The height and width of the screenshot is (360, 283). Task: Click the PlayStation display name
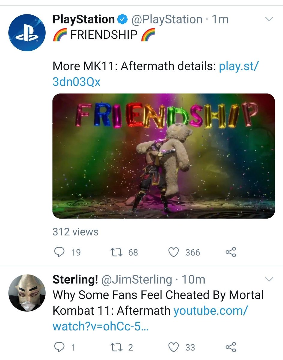(84, 20)
